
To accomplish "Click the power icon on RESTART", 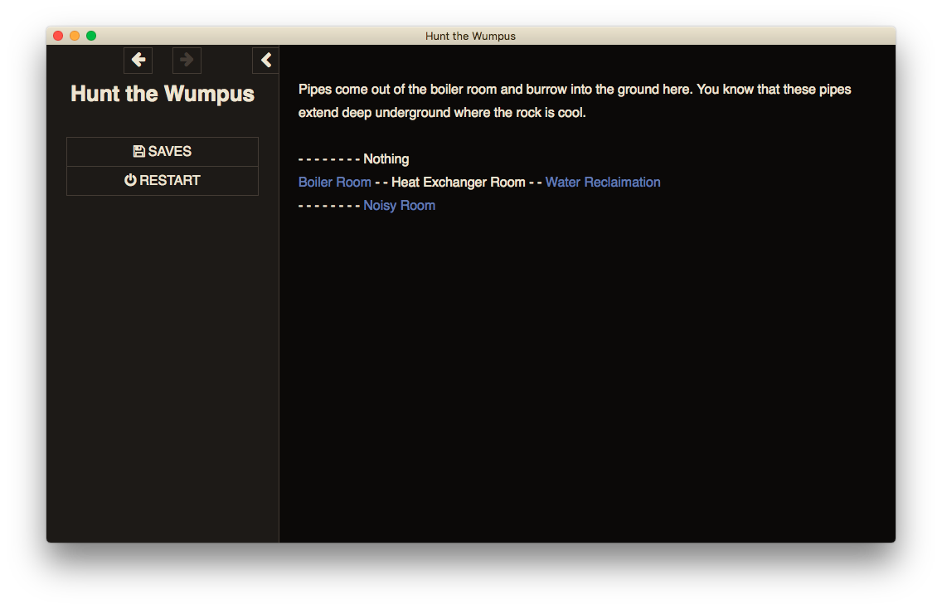I will 130,181.
